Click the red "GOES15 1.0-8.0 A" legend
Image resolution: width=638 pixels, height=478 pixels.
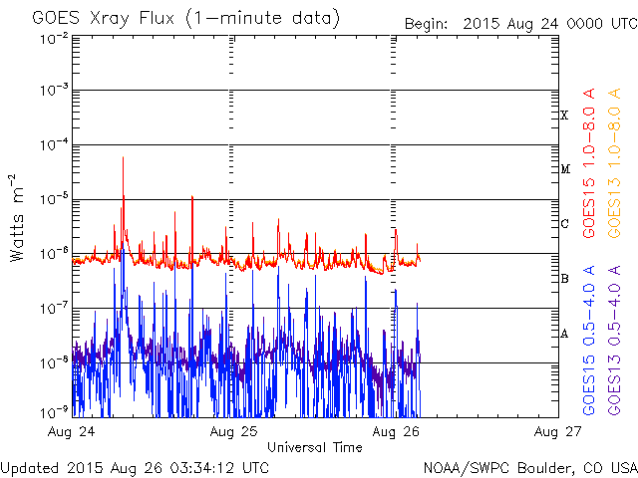tap(589, 162)
